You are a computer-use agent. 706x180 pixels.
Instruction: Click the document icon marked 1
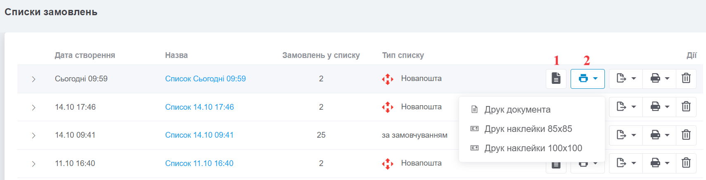tap(556, 78)
